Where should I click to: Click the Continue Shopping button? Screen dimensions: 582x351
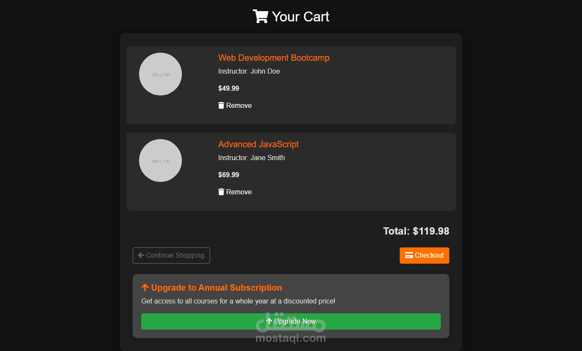pos(171,255)
